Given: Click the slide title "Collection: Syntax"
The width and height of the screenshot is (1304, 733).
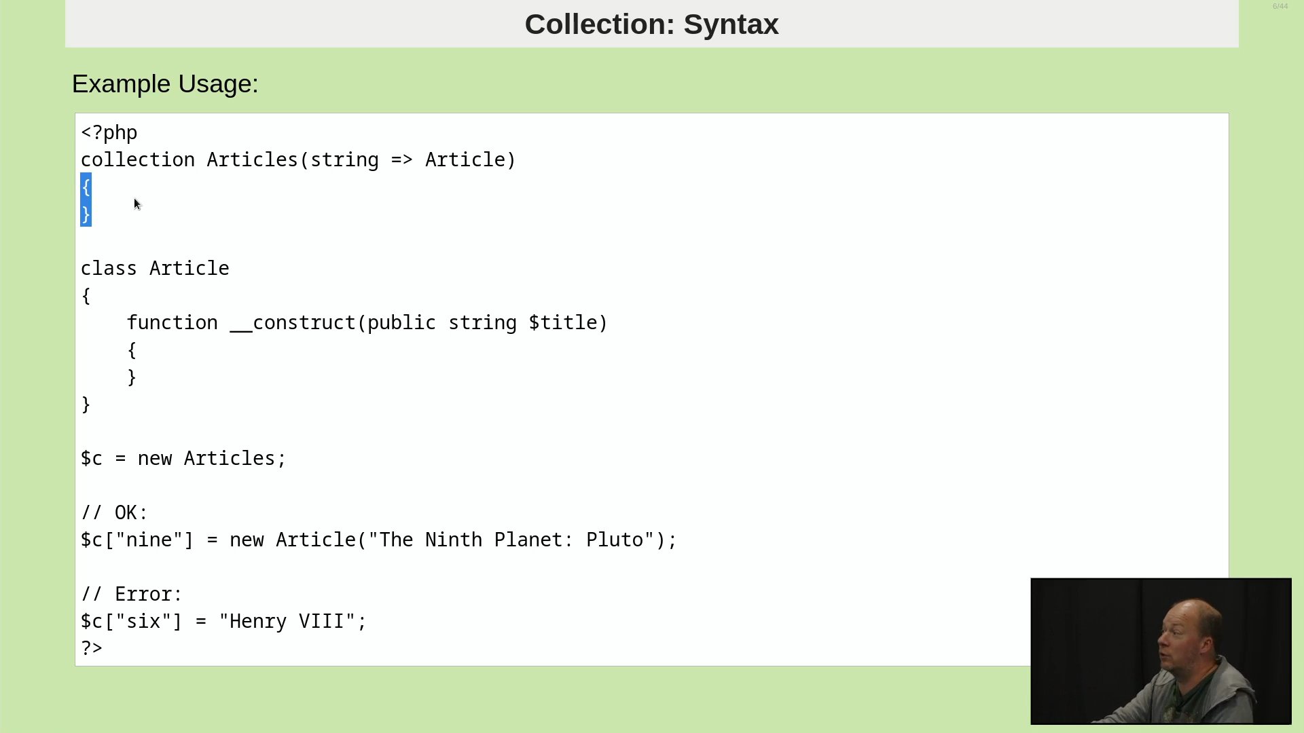Looking at the screenshot, I should click(x=651, y=24).
